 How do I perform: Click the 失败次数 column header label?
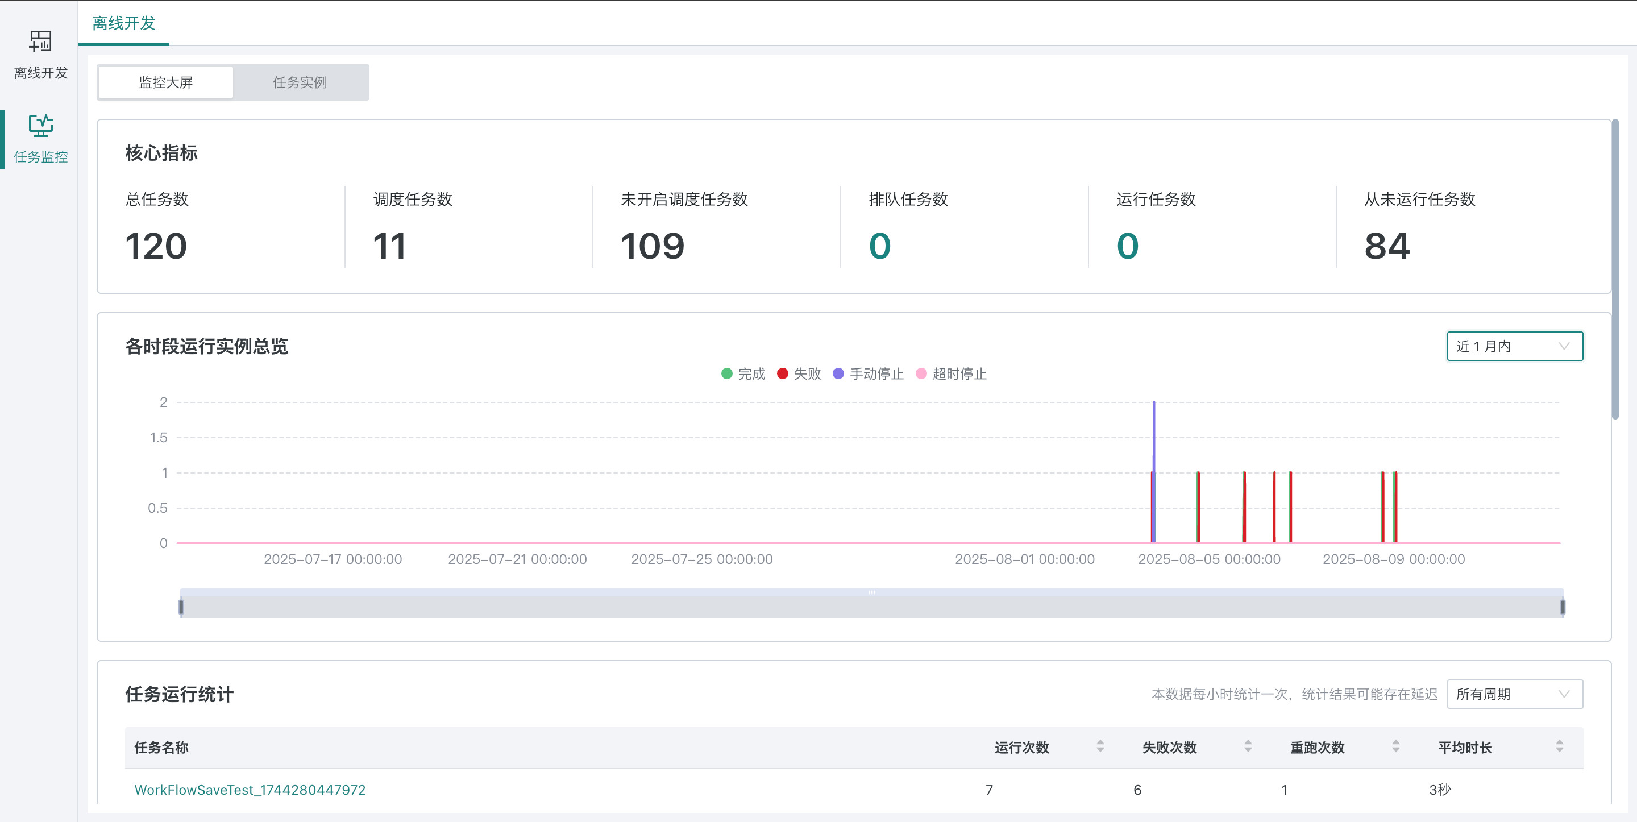[1170, 748]
